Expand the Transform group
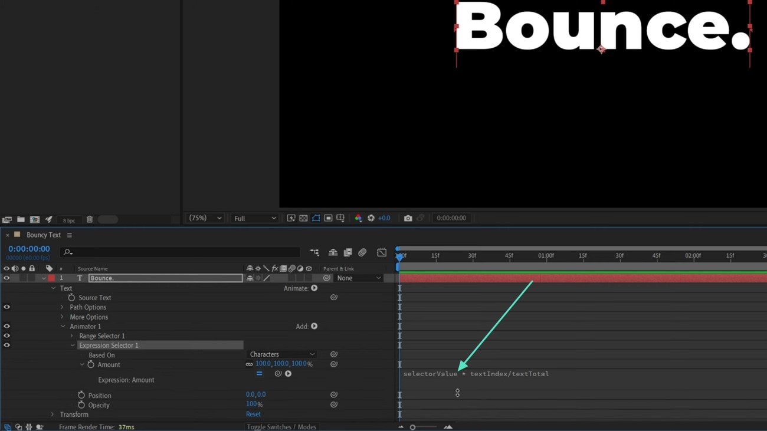The image size is (767, 431). [53, 414]
